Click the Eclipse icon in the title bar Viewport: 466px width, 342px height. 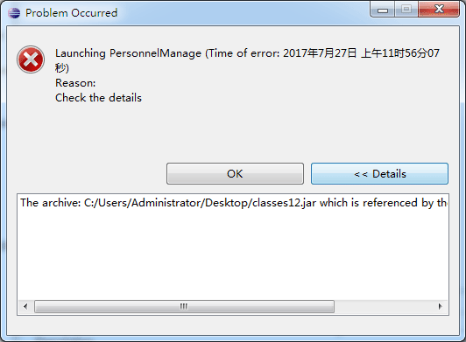(14, 13)
